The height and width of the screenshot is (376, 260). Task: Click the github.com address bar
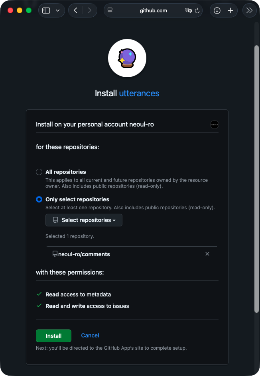pyautogui.click(x=154, y=11)
